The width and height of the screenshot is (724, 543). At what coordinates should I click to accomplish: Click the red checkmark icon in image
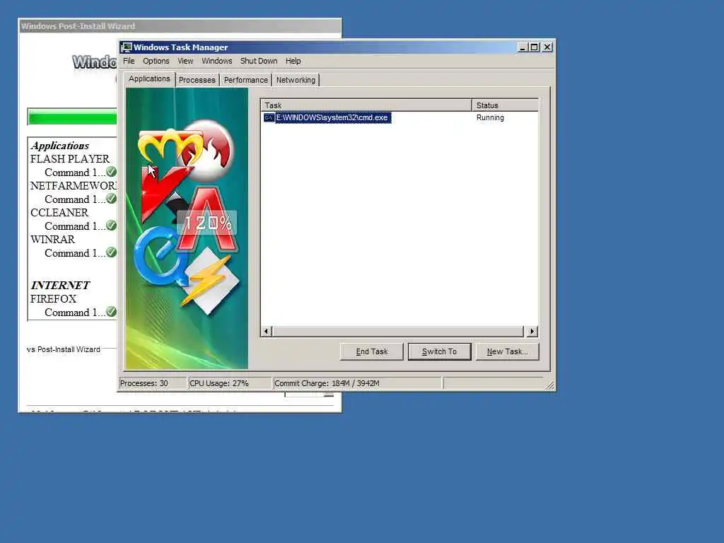coord(162,192)
